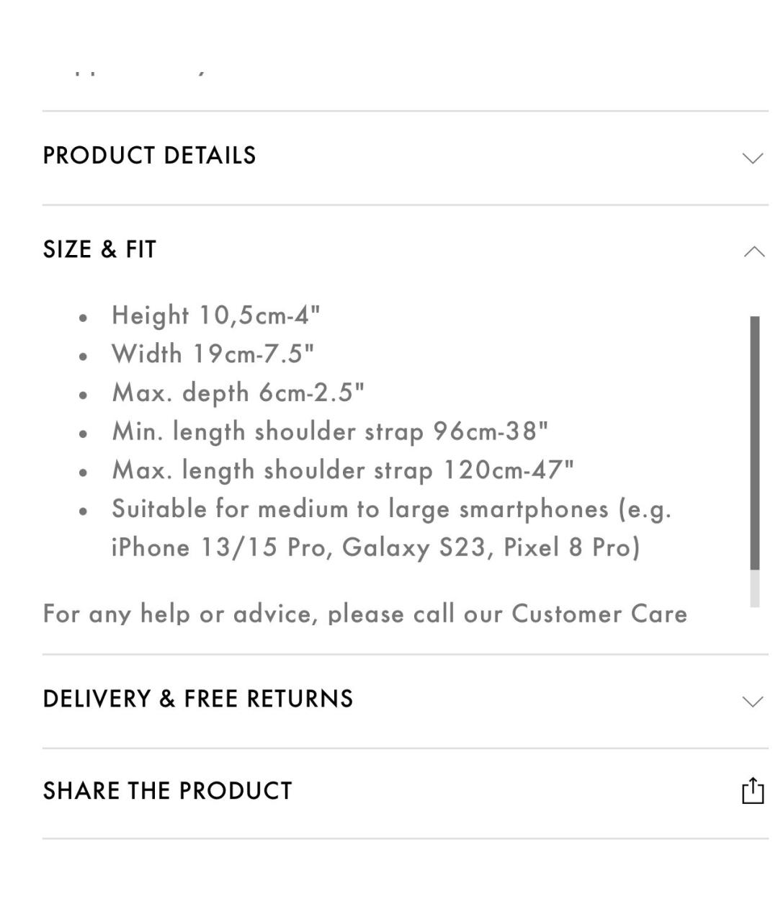
Task: Select Min. length shoulder strap line
Action: tap(330, 431)
